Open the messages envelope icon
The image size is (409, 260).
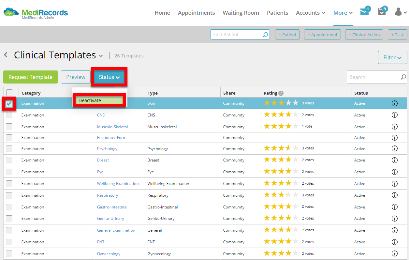pyautogui.click(x=364, y=11)
